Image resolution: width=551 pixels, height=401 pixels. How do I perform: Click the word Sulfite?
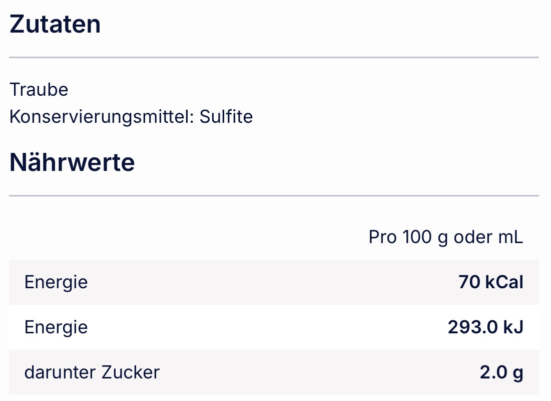tap(226, 116)
